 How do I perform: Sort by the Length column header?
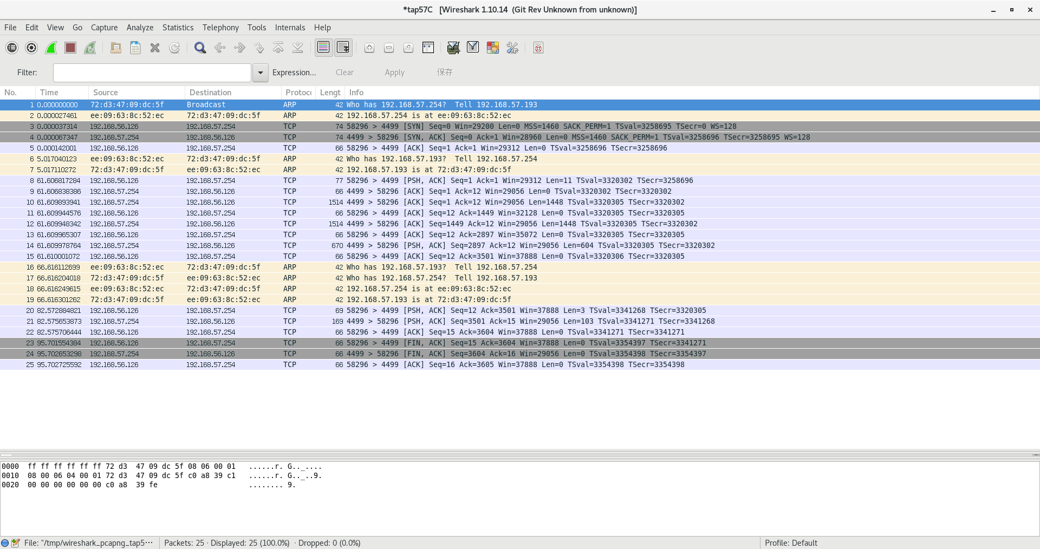pos(330,93)
